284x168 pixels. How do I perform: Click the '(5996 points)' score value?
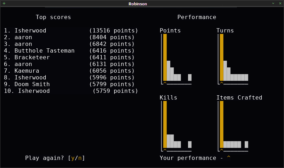[x=112, y=77]
